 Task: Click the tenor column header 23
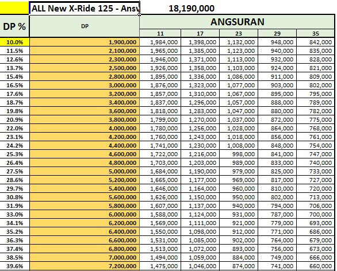(238, 33)
